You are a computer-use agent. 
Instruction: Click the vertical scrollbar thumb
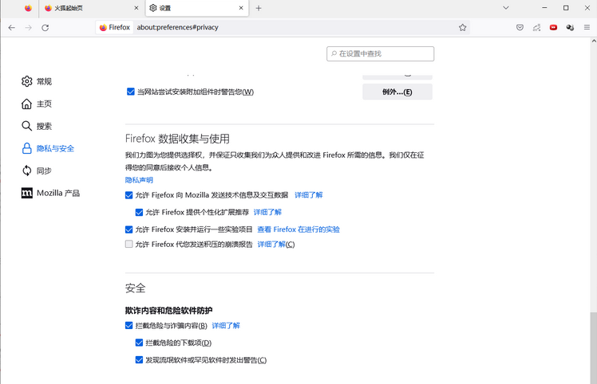coord(594,347)
